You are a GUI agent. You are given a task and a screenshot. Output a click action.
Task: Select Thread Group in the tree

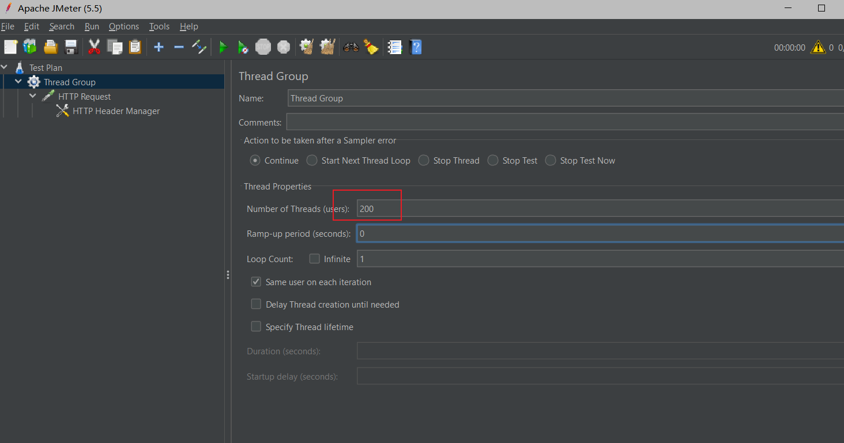coord(70,82)
